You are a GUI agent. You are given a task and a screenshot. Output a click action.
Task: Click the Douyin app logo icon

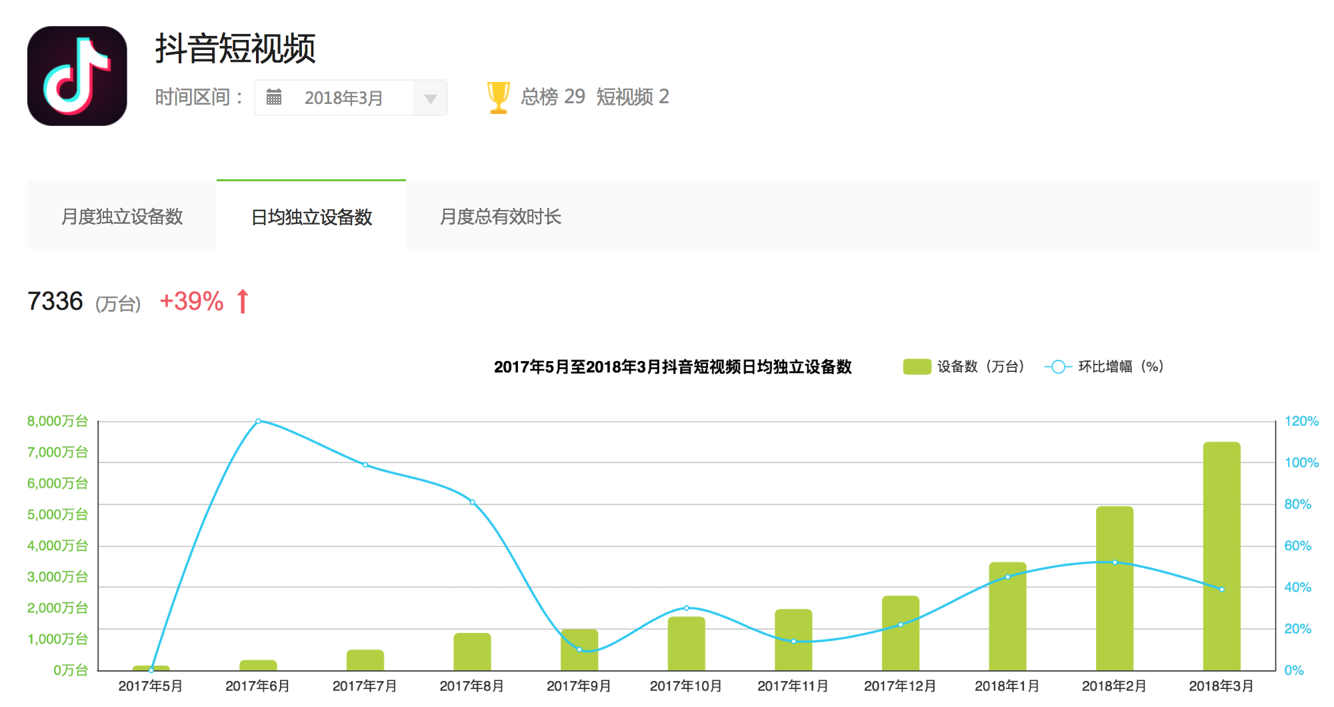77,76
